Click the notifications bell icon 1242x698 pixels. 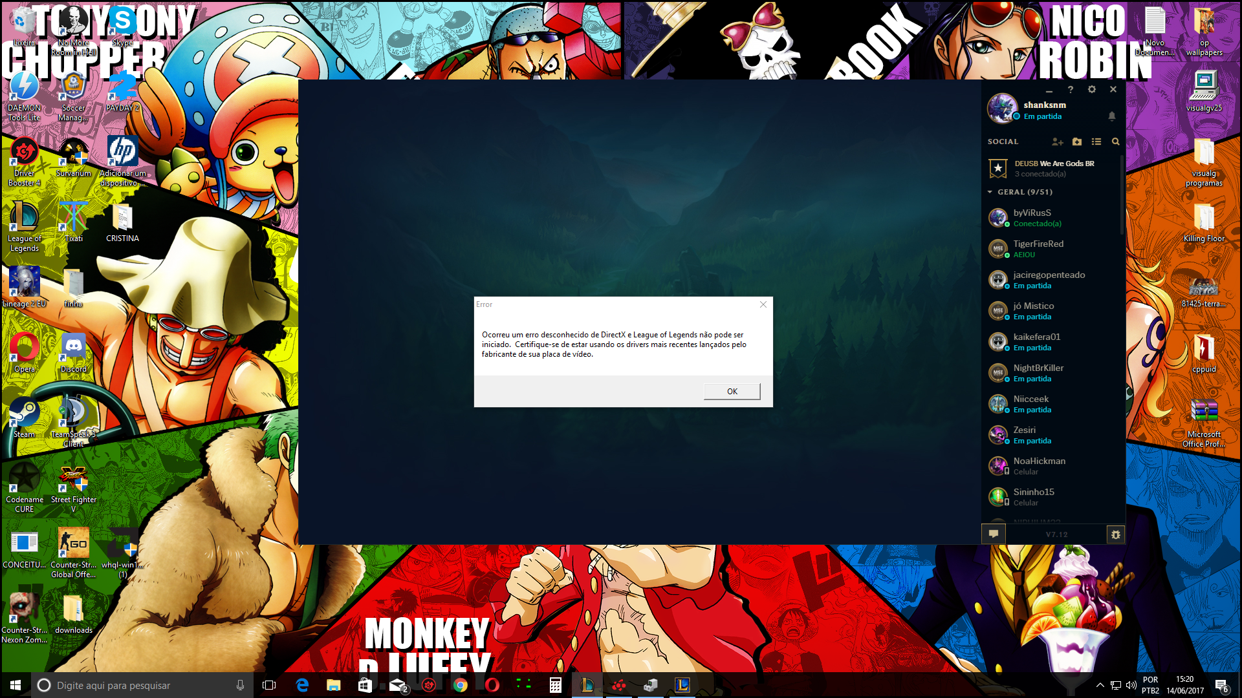[1112, 116]
